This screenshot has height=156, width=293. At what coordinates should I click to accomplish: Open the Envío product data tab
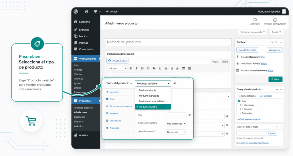tap(112, 99)
